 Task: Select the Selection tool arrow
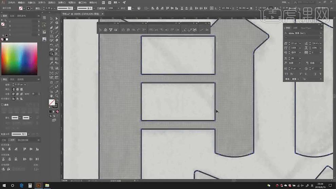(52, 18)
